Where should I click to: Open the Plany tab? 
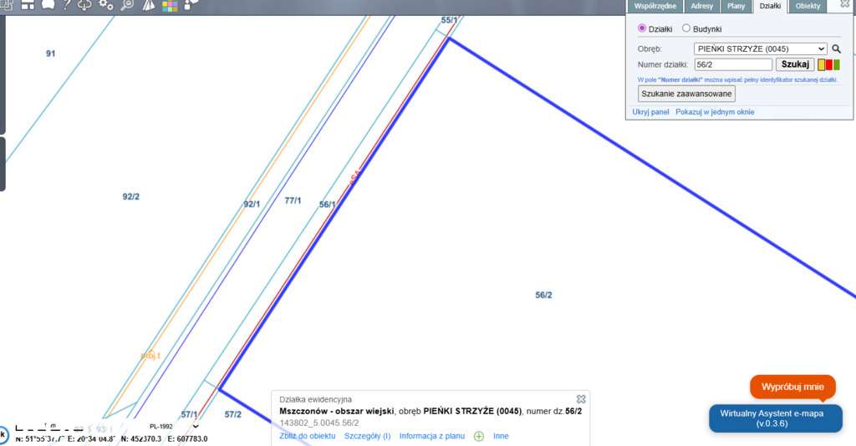(736, 6)
